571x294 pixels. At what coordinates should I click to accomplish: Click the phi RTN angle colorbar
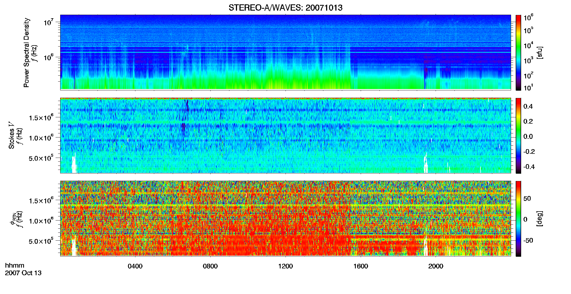(518, 219)
